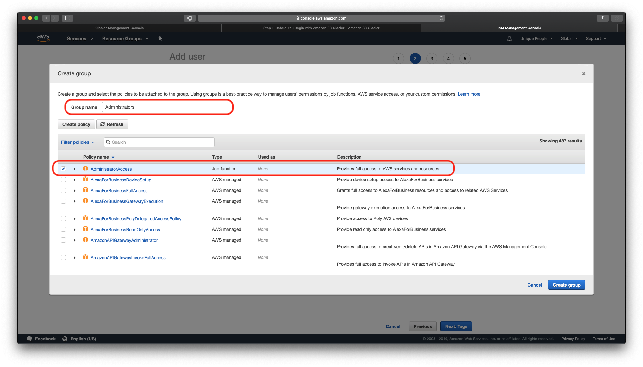643x367 pixels.
Task: Open the Support menu
Action: [596, 39]
